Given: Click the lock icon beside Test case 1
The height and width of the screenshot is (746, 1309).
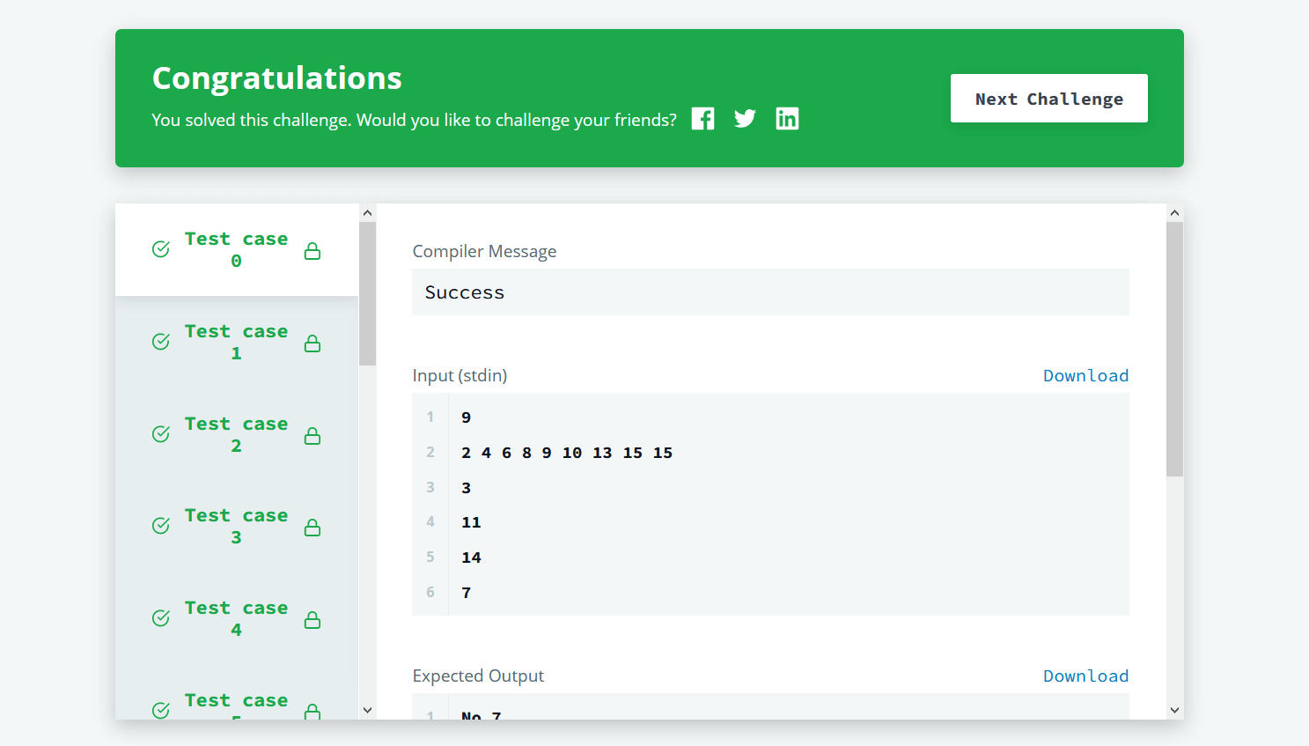Looking at the screenshot, I should 313,343.
